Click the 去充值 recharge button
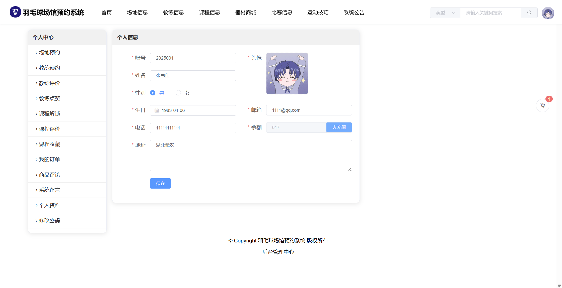 tap(339, 127)
